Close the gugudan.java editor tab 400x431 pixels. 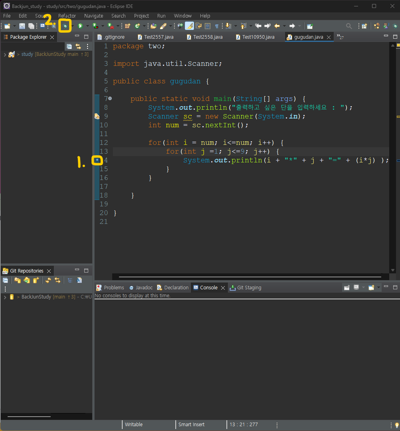tap(329, 37)
